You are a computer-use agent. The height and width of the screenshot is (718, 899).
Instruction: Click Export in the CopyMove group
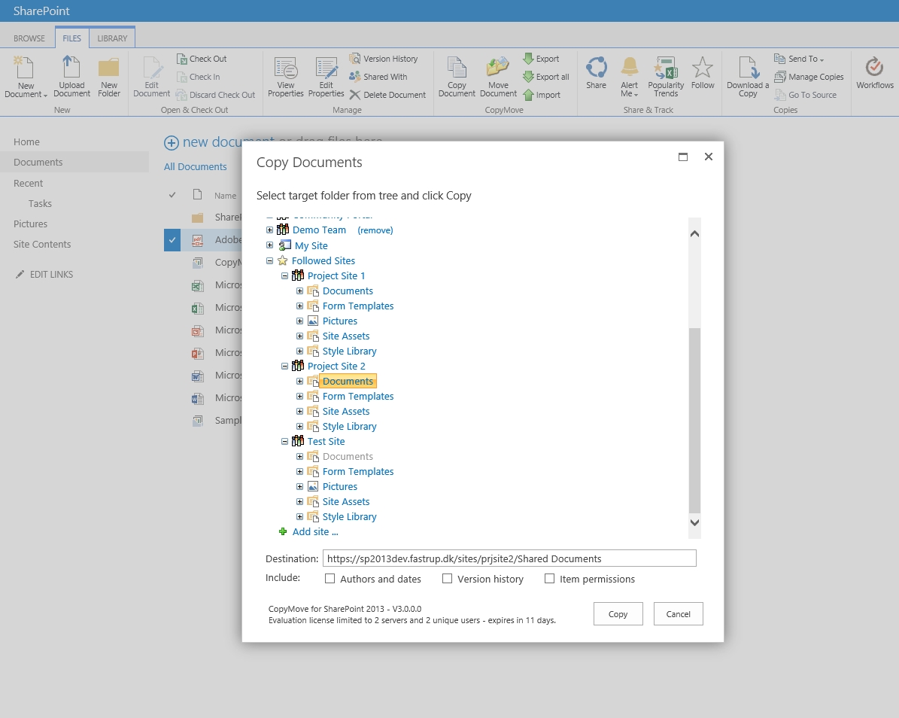pos(541,59)
